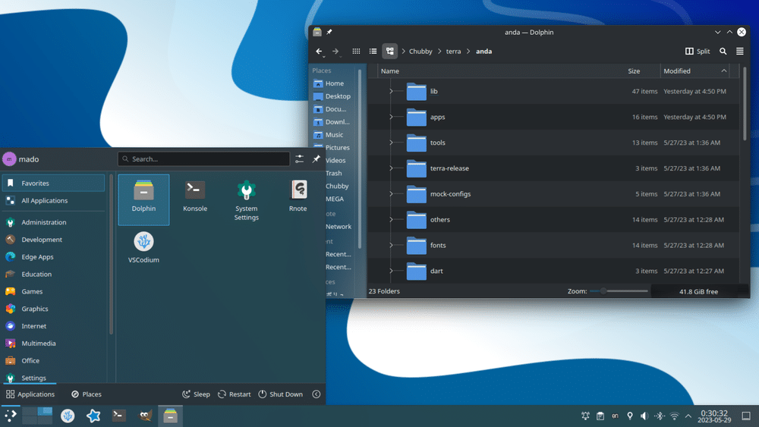Image resolution: width=759 pixels, height=427 pixels.
Task: Adjust the Dolphin Zoom slider
Action: [x=619, y=291]
